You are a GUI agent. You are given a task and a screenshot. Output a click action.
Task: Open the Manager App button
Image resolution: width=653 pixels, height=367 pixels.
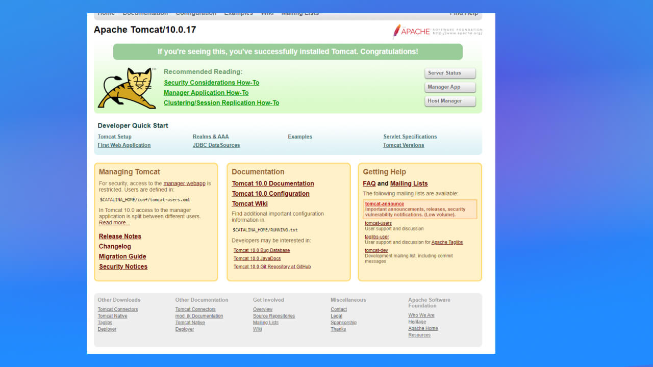click(x=450, y=87)
